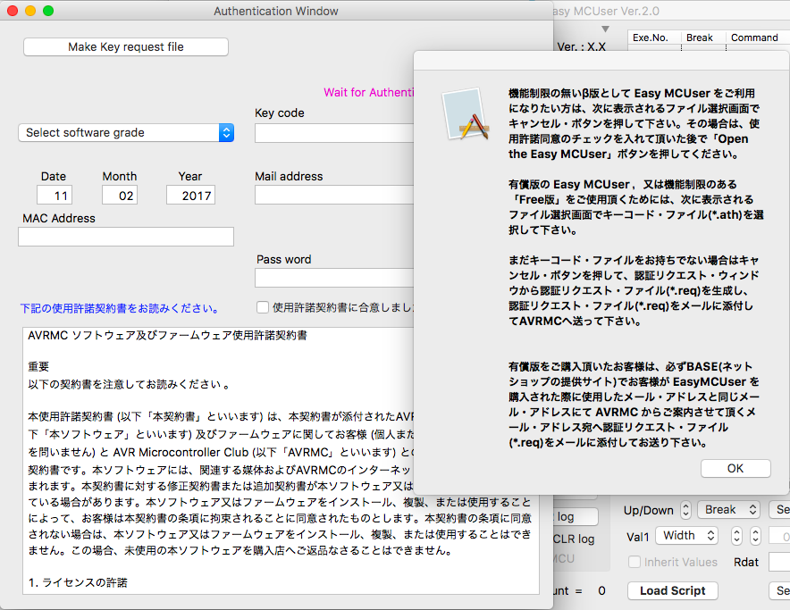Click the Command column header in Easy MCUser
The image size is (790, 610).
pyautogui.click(x=755, y=38)
